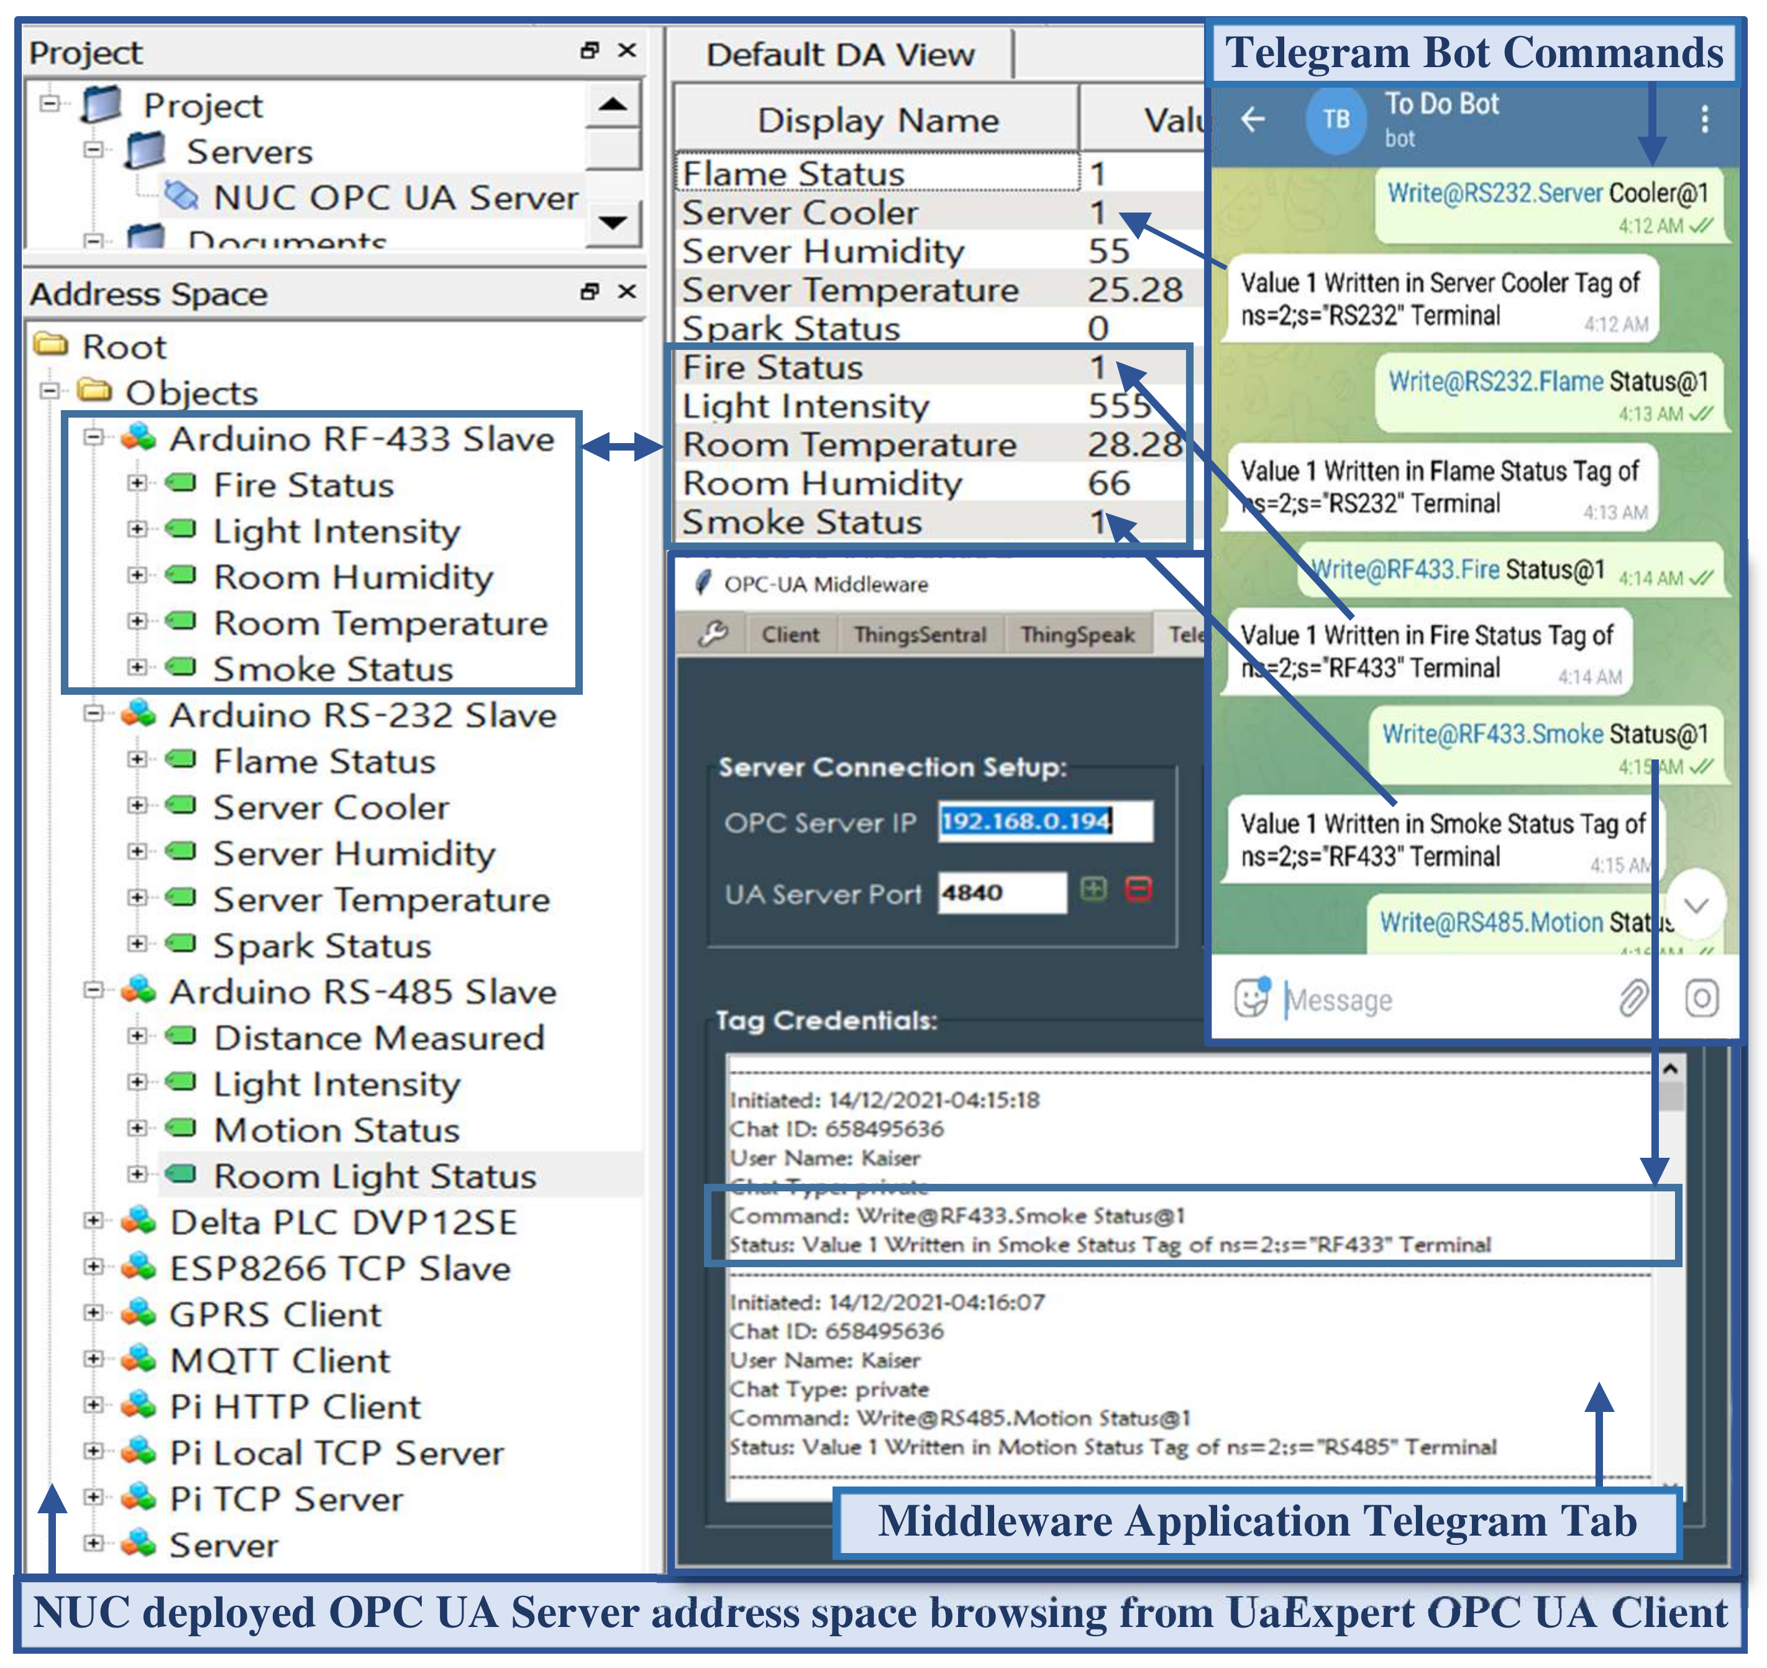Expand the MQTT Client tree node

pos(93,1360)
